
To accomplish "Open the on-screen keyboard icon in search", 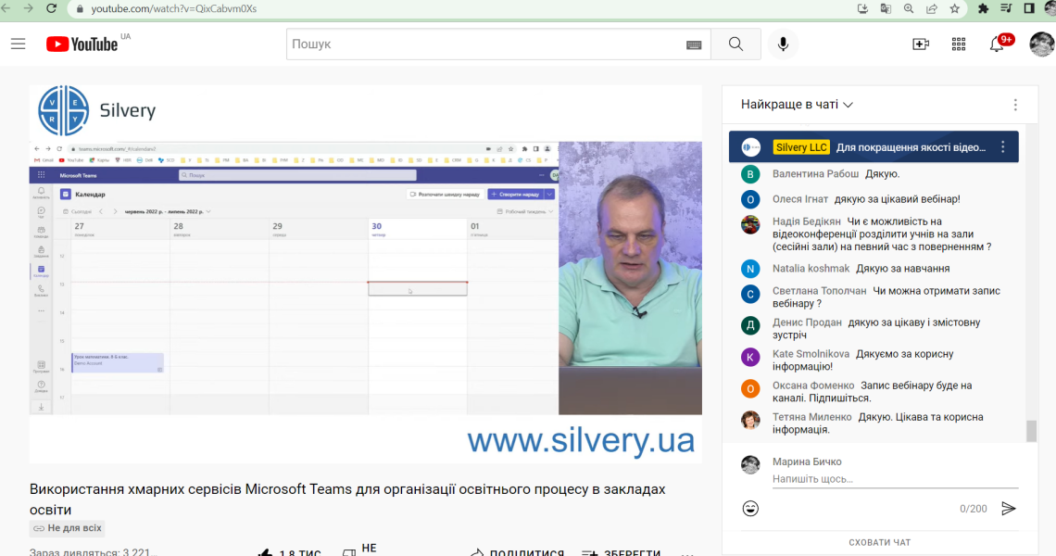I will coord(694,45).
